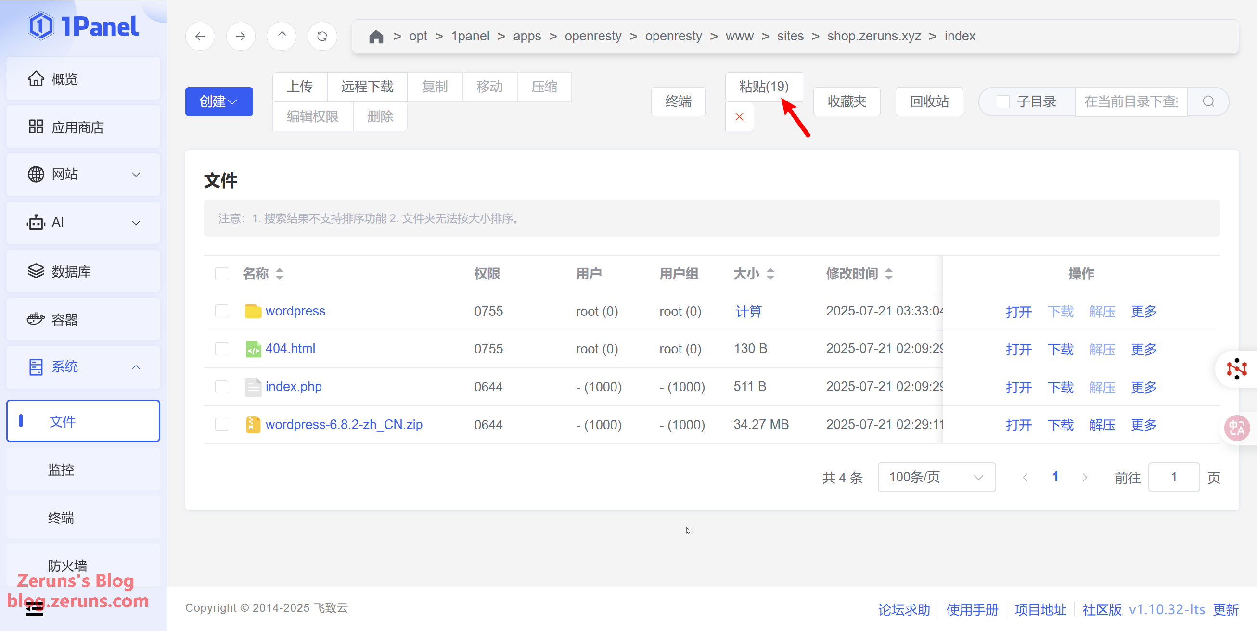1257x631 pixels.
Task: Check the index.php row
Action: coord(221,387)
